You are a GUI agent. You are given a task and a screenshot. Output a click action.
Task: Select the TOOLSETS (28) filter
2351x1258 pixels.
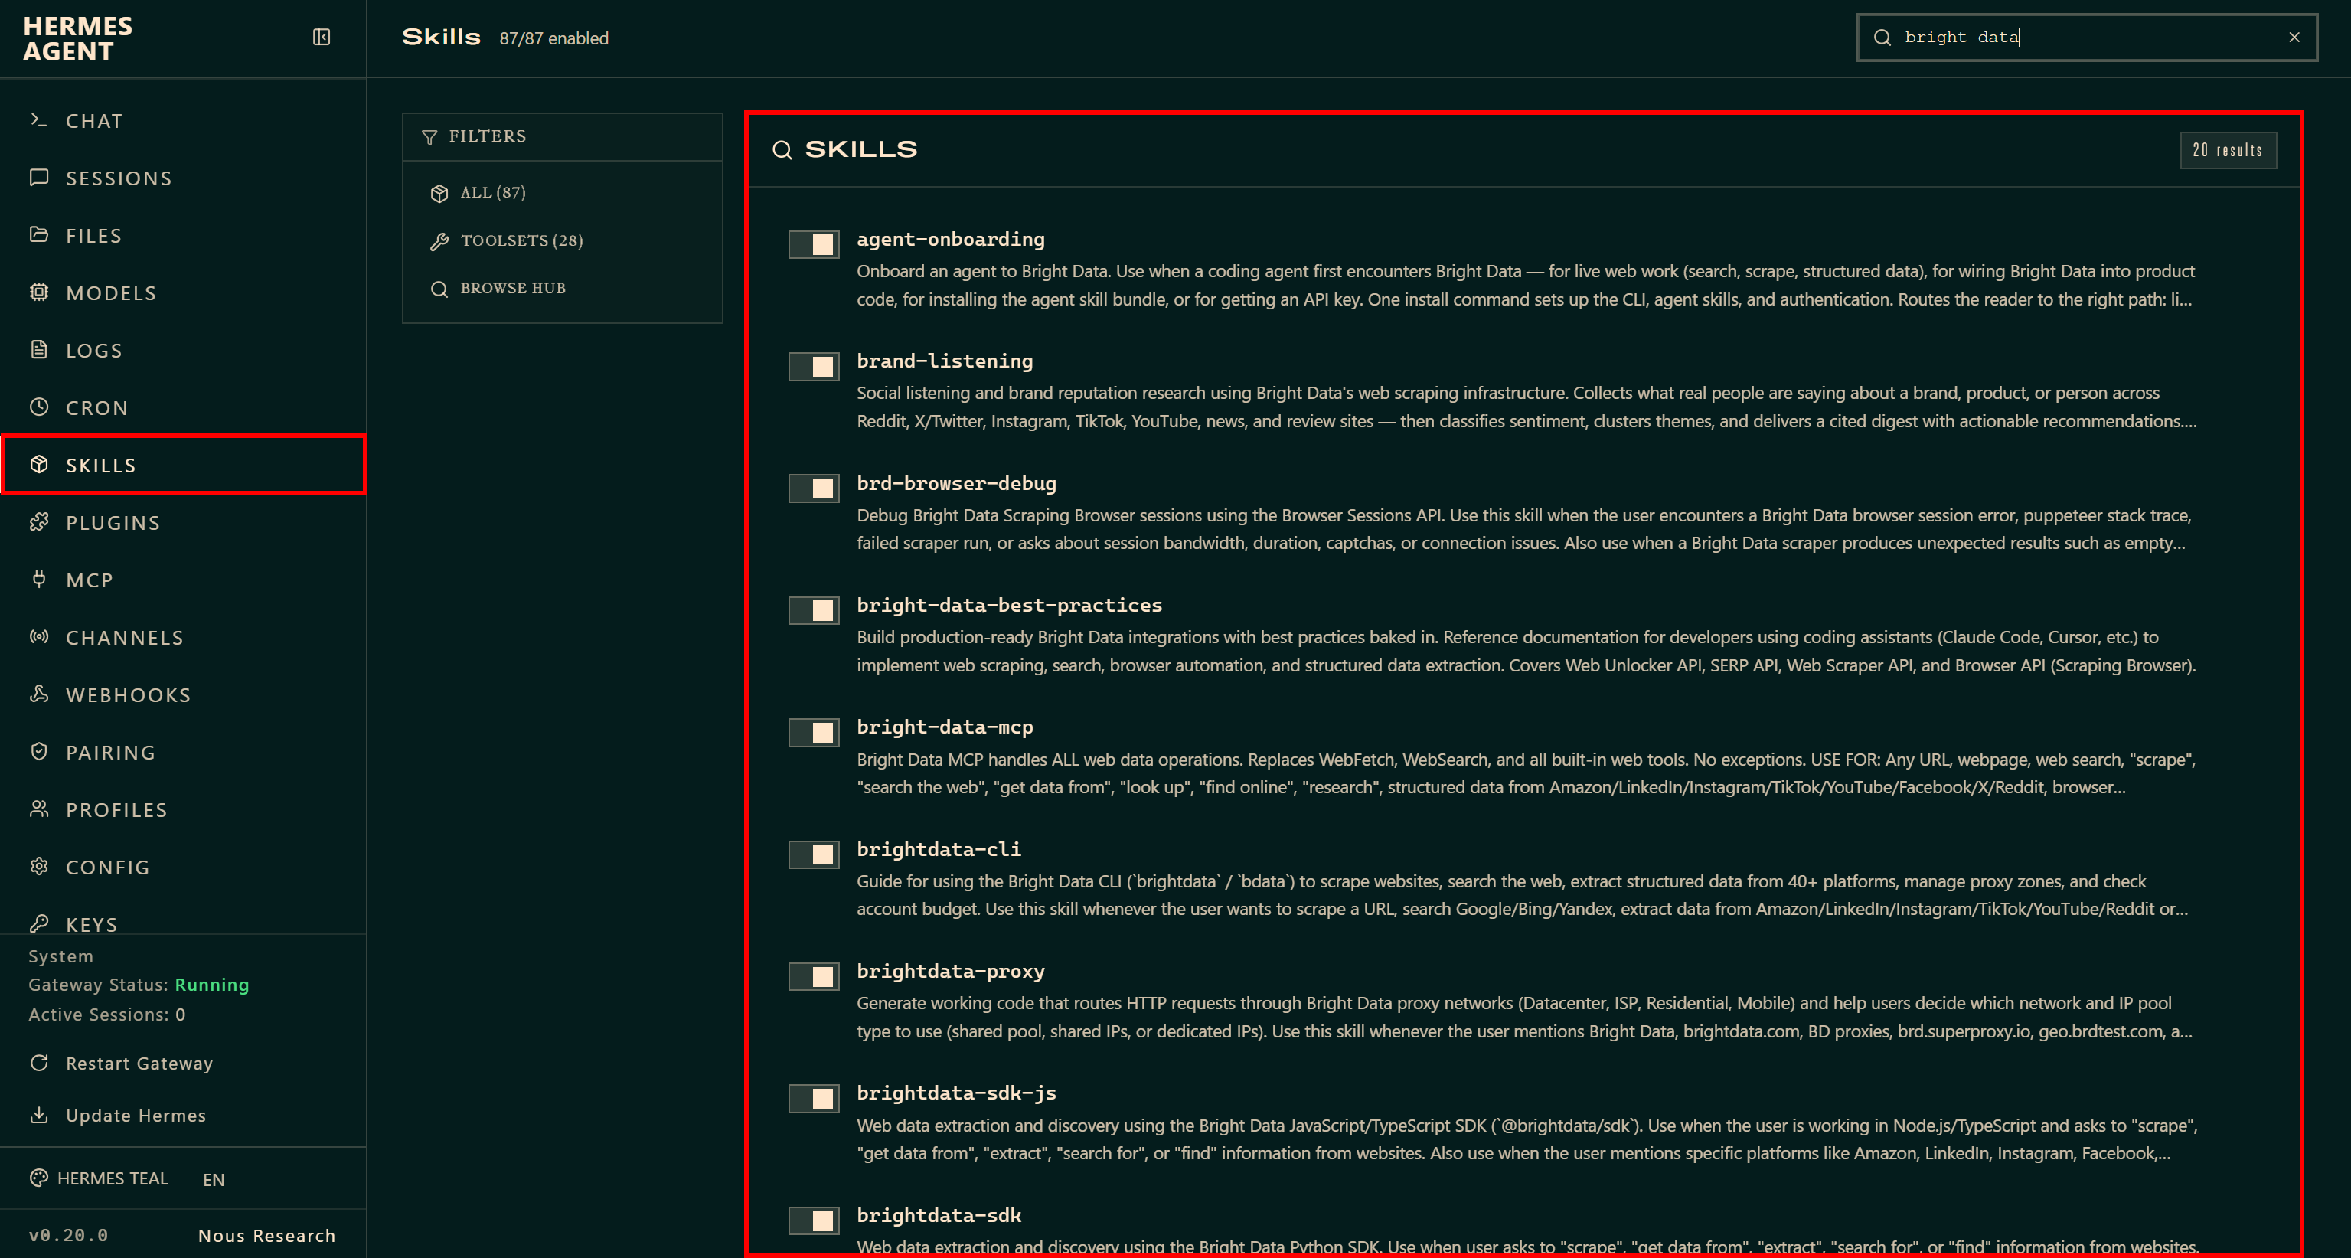(562, 241)
